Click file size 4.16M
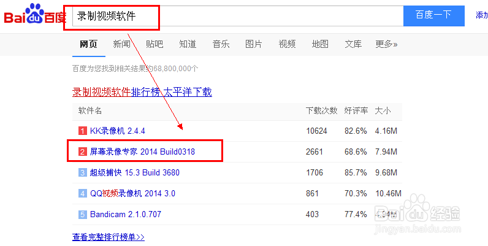Screen dimensions: 488x246 386,131
